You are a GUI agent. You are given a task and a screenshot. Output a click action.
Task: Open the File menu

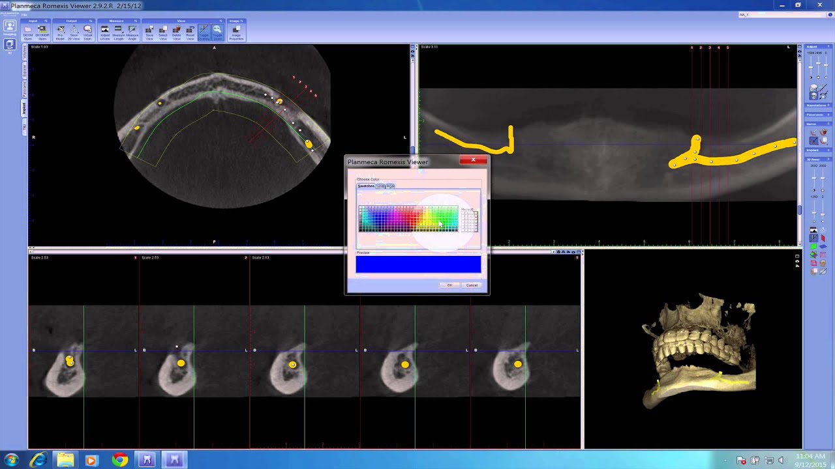(x=24, y=15)
